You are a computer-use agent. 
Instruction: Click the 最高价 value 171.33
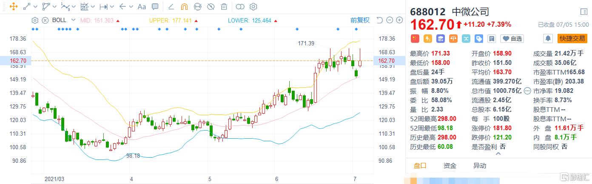(x=441, y=53)
